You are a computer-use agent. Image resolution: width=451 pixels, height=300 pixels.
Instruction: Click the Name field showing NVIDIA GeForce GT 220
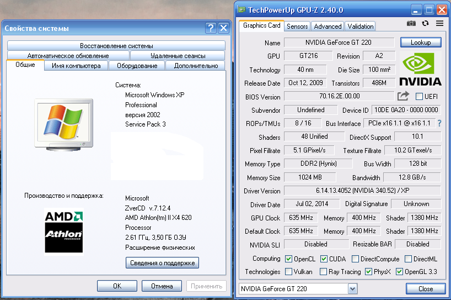point(339,43)
